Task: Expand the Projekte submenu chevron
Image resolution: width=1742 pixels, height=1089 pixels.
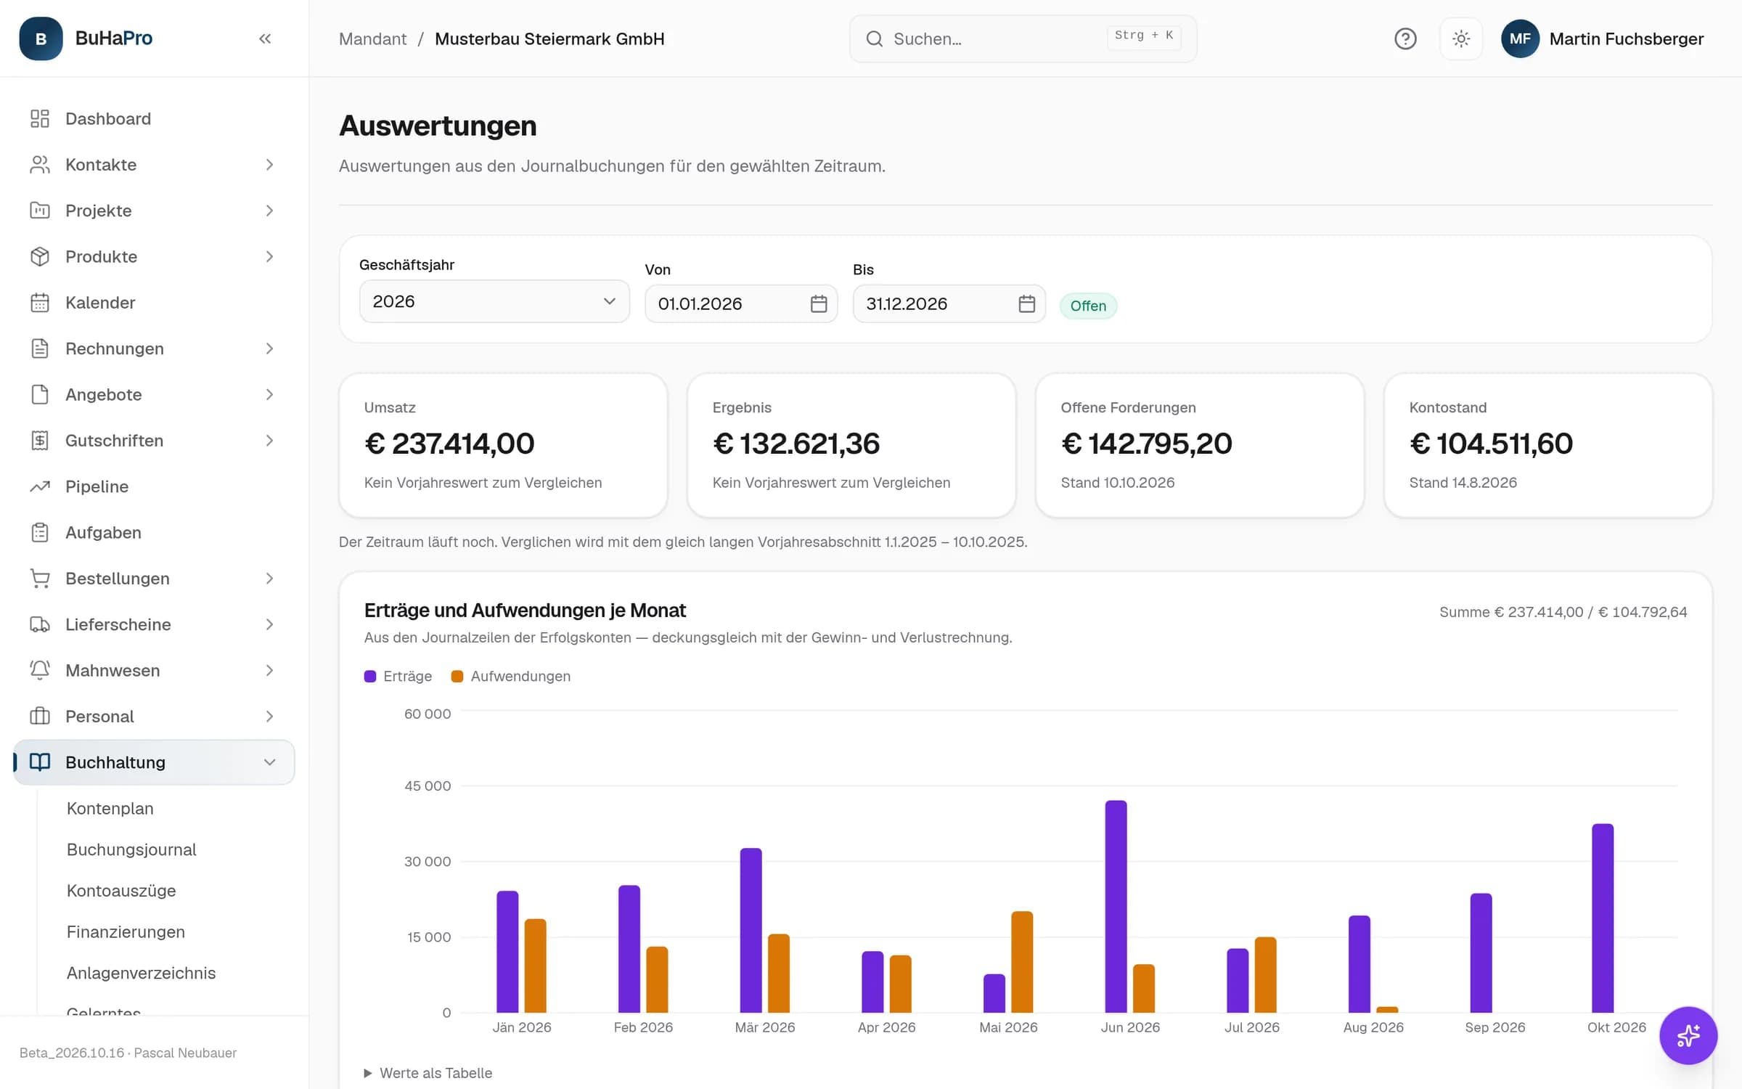Action: [269, 211]
